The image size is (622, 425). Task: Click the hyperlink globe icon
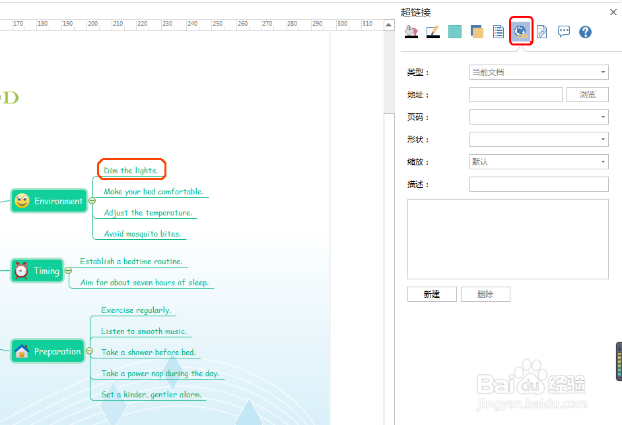tap(520, 31)
